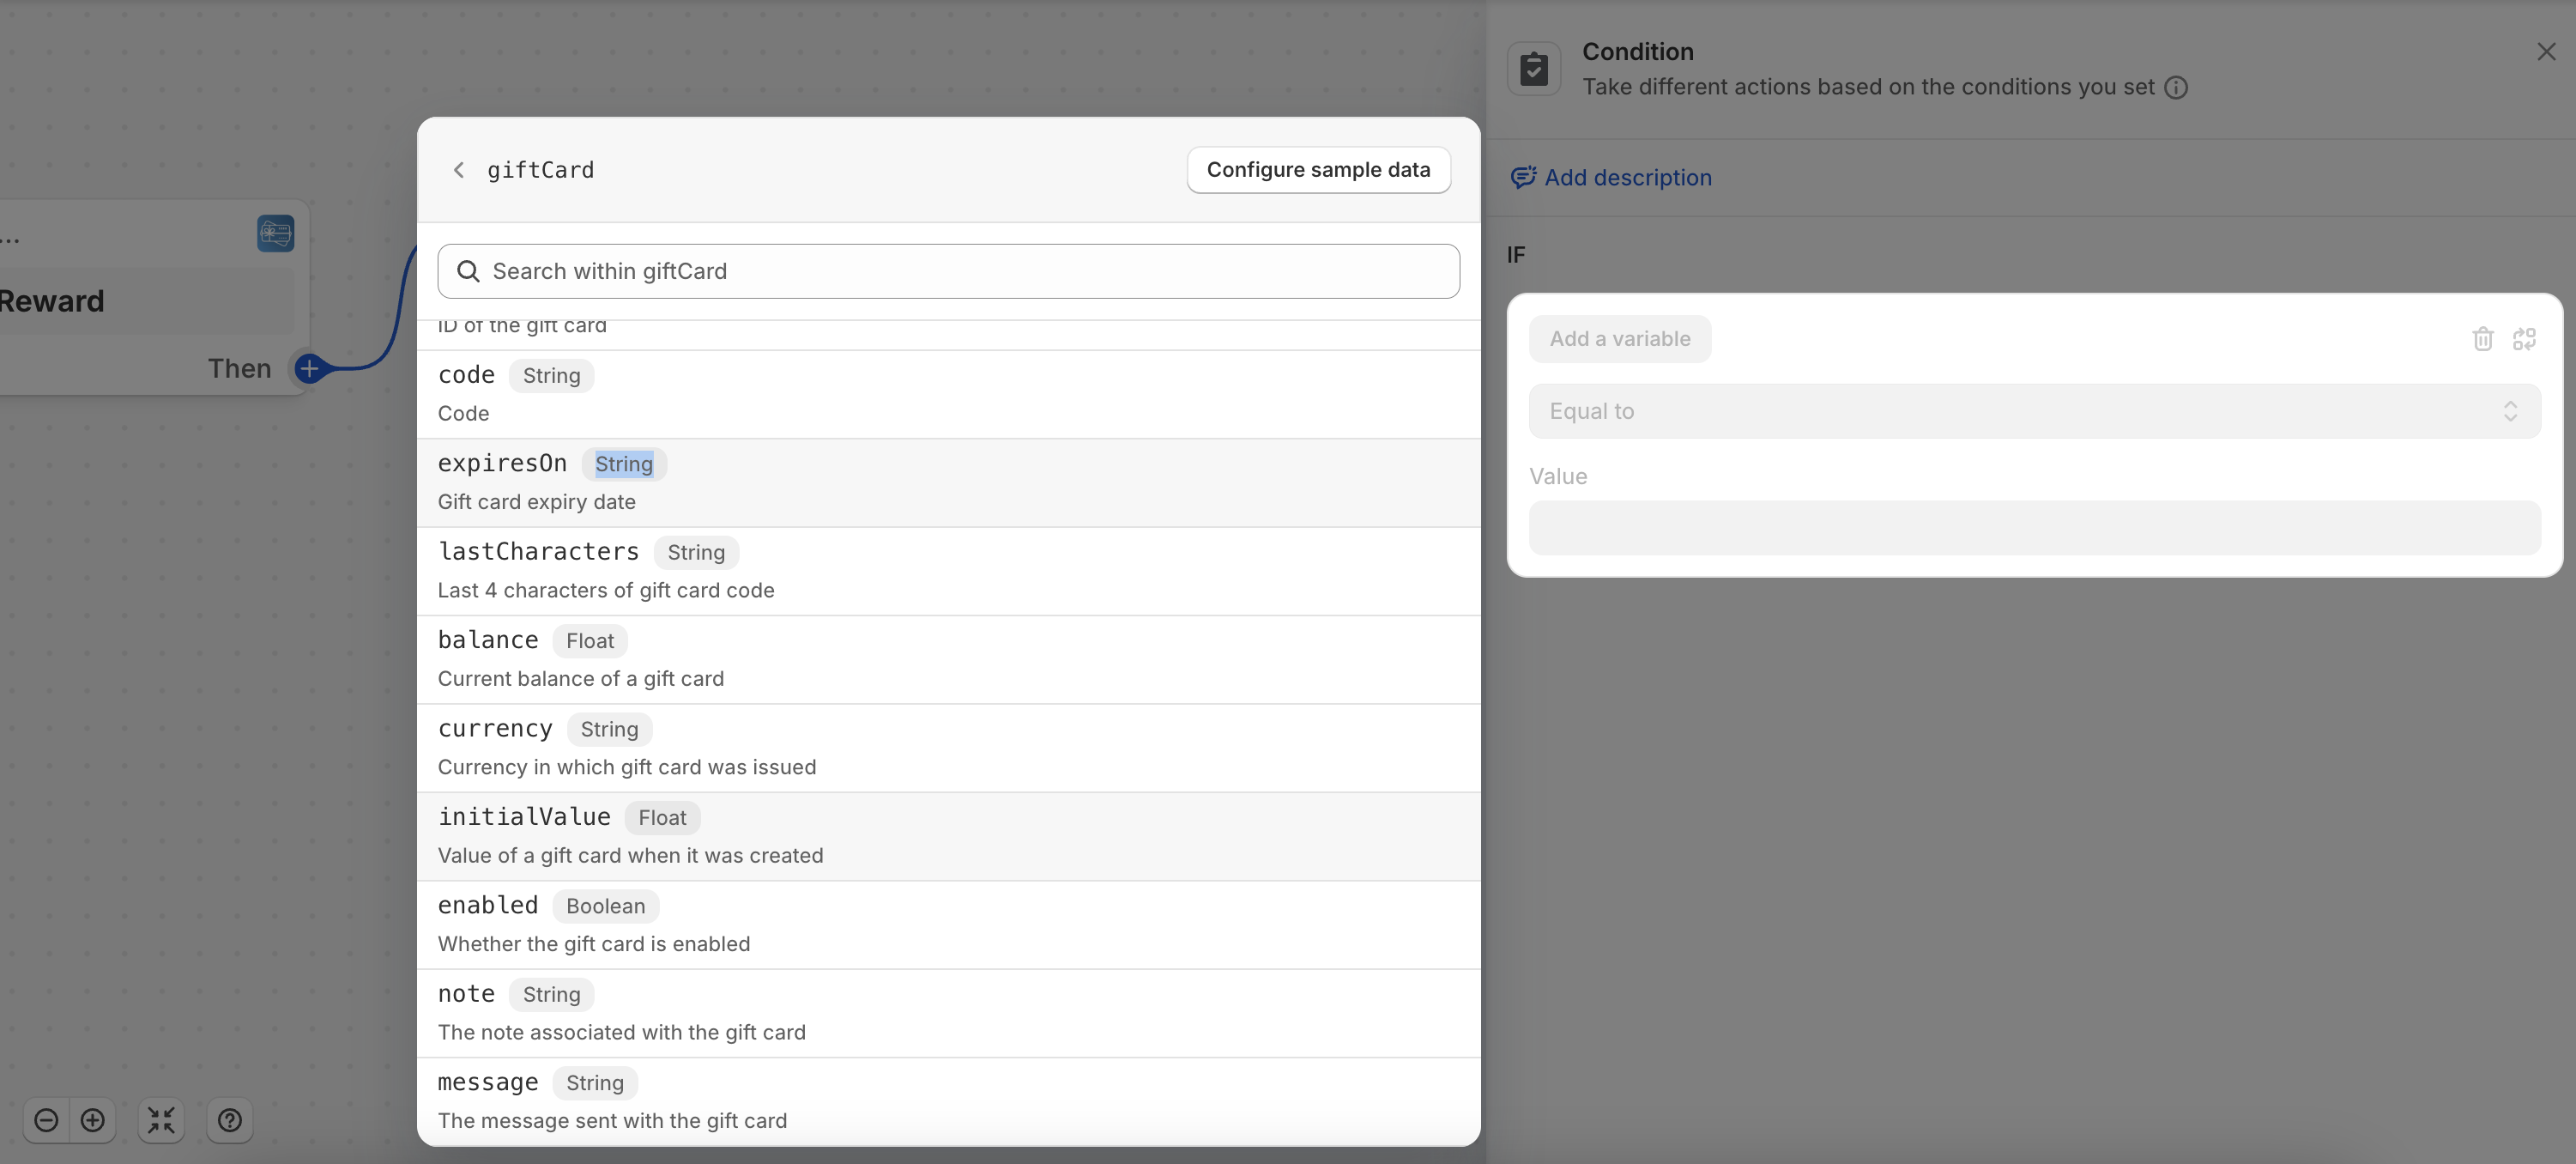The image size is (2576, 1164).
Task: Click the Add a variable button
Action: (x=1619, y=339)
